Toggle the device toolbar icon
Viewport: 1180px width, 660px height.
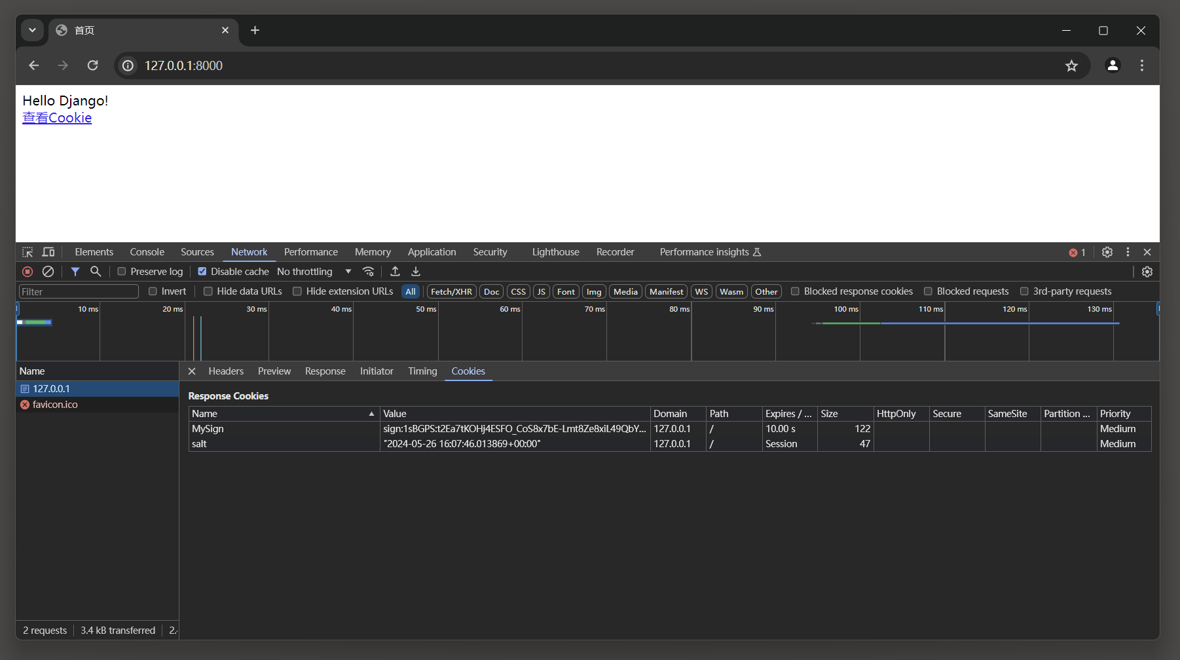(48, 252)
